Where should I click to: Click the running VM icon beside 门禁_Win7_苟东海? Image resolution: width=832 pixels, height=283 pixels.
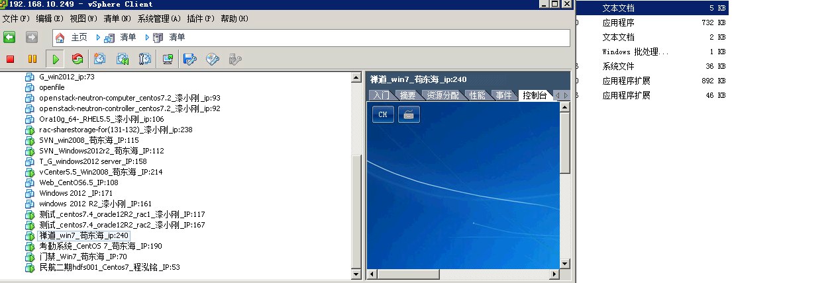tap(29, 257)
